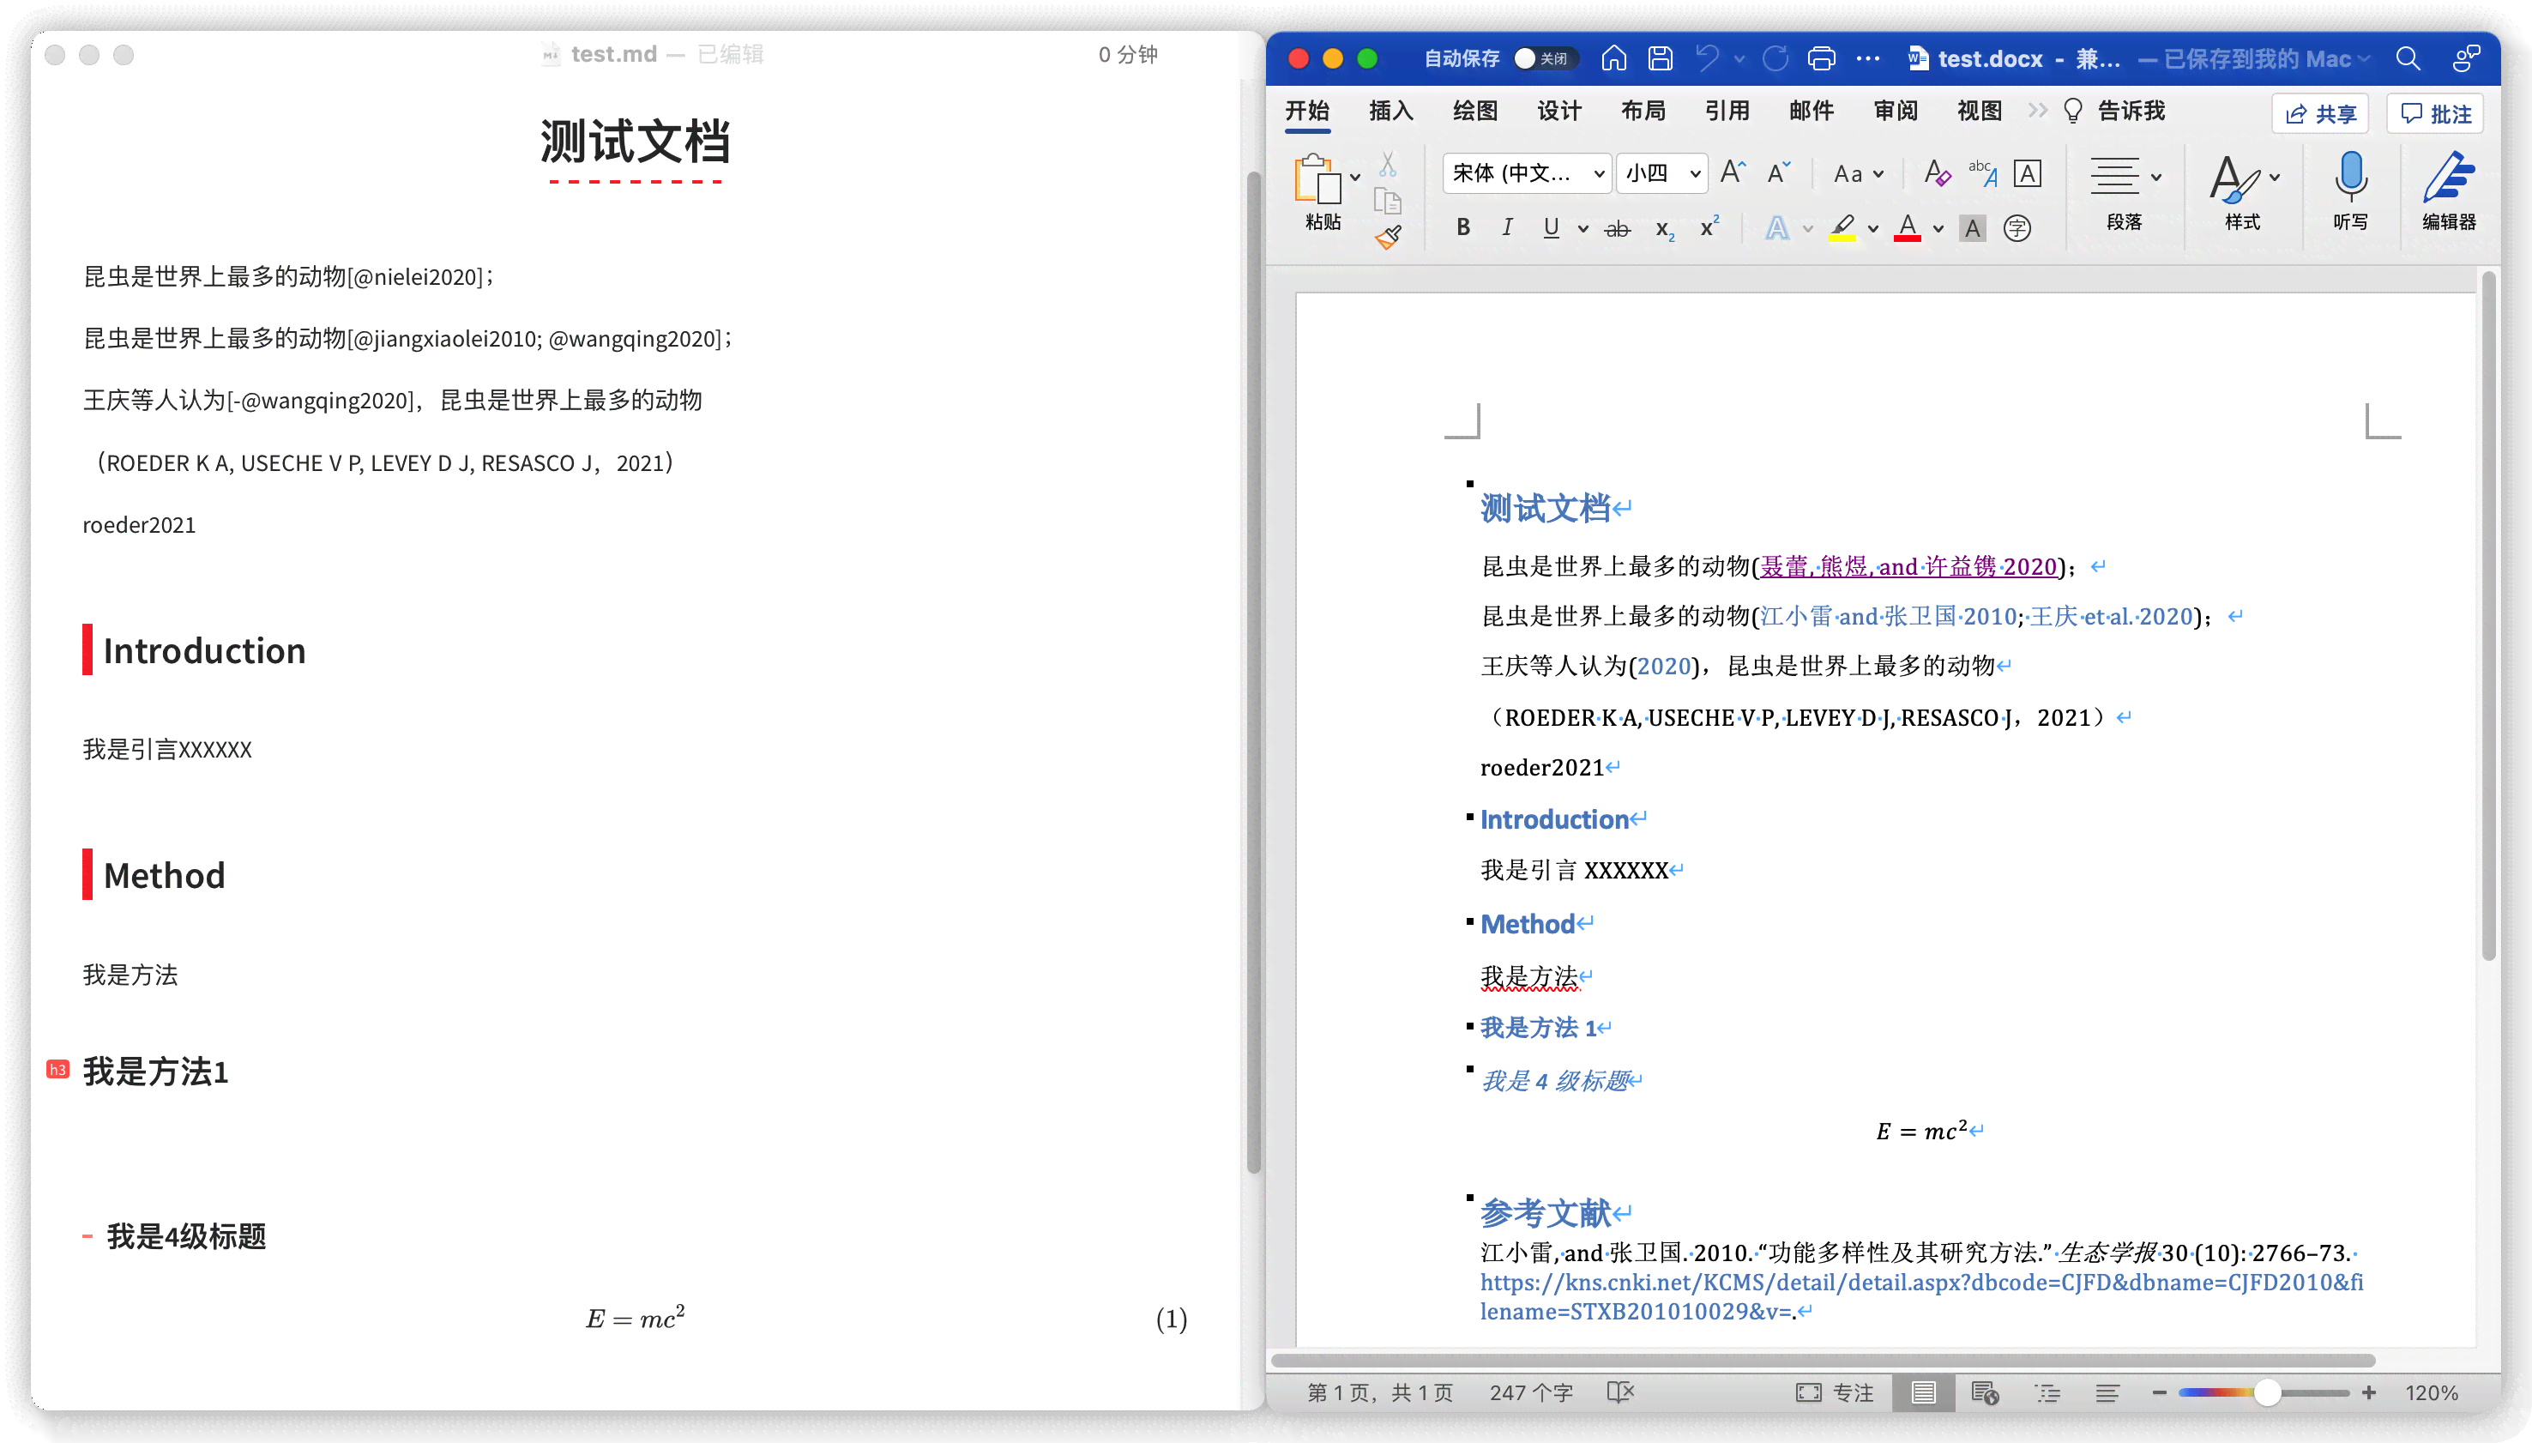Click the Redo icon in Word toolbar
Image resolution: width=2532 pixels, height=1443 pixels.
(x=1775, y=58)
